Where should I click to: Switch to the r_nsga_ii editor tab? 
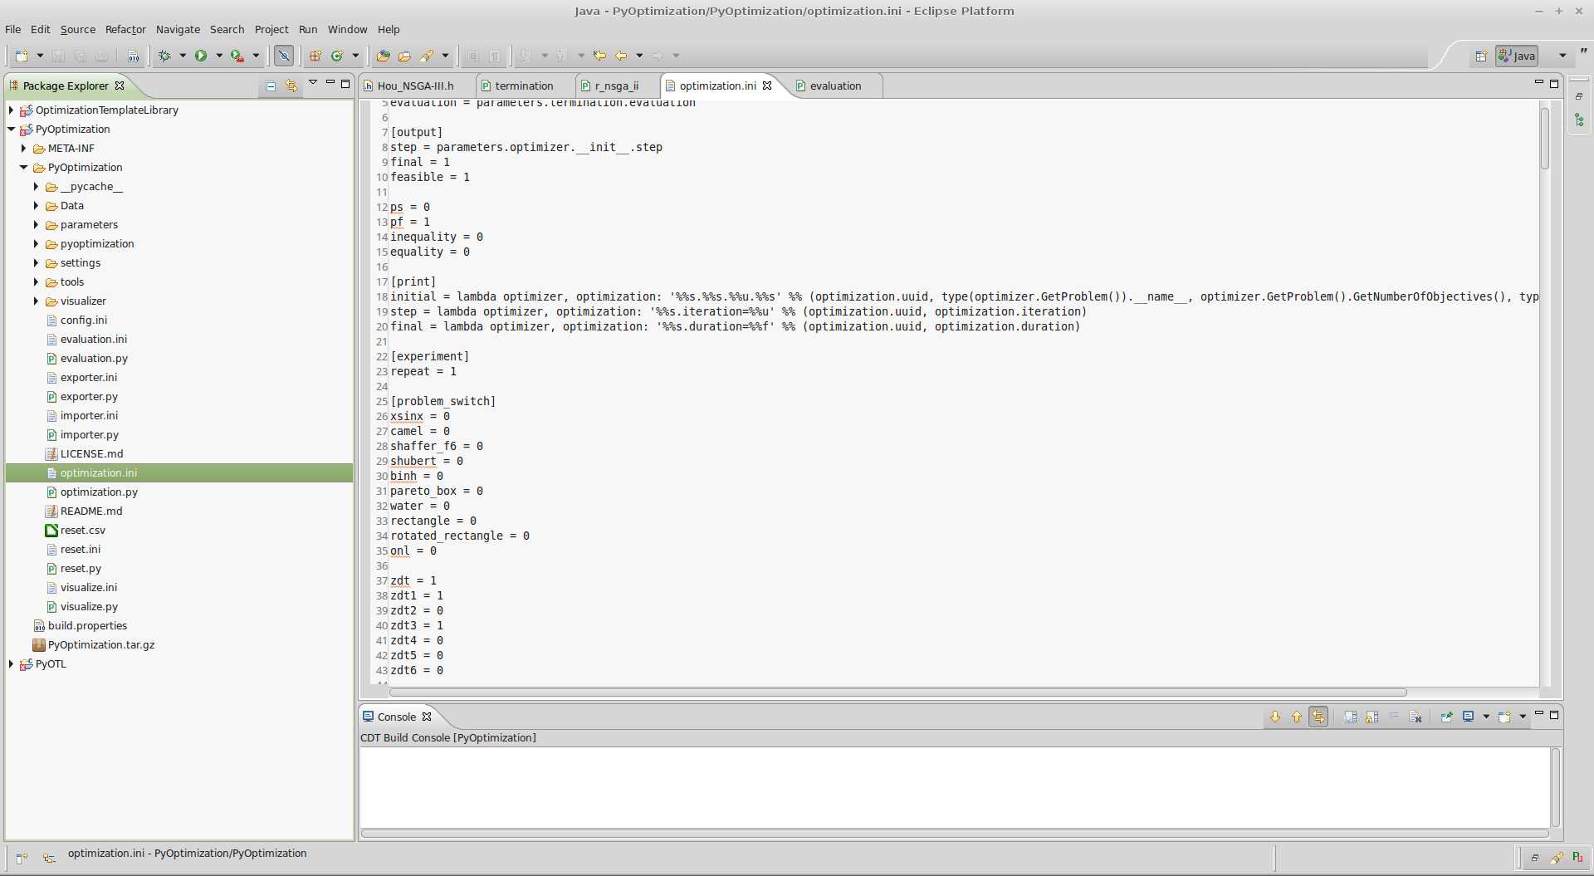616,86
